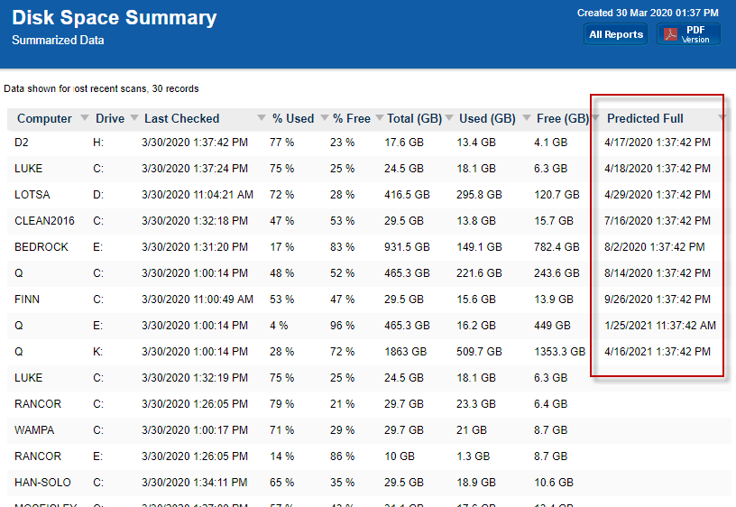Open the All Reports page

coord(616,34)
